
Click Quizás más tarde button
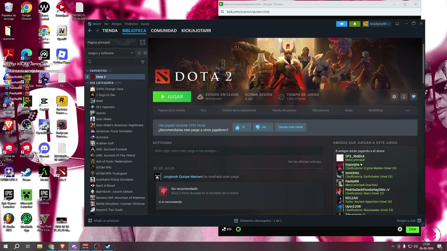click(291, 127)
